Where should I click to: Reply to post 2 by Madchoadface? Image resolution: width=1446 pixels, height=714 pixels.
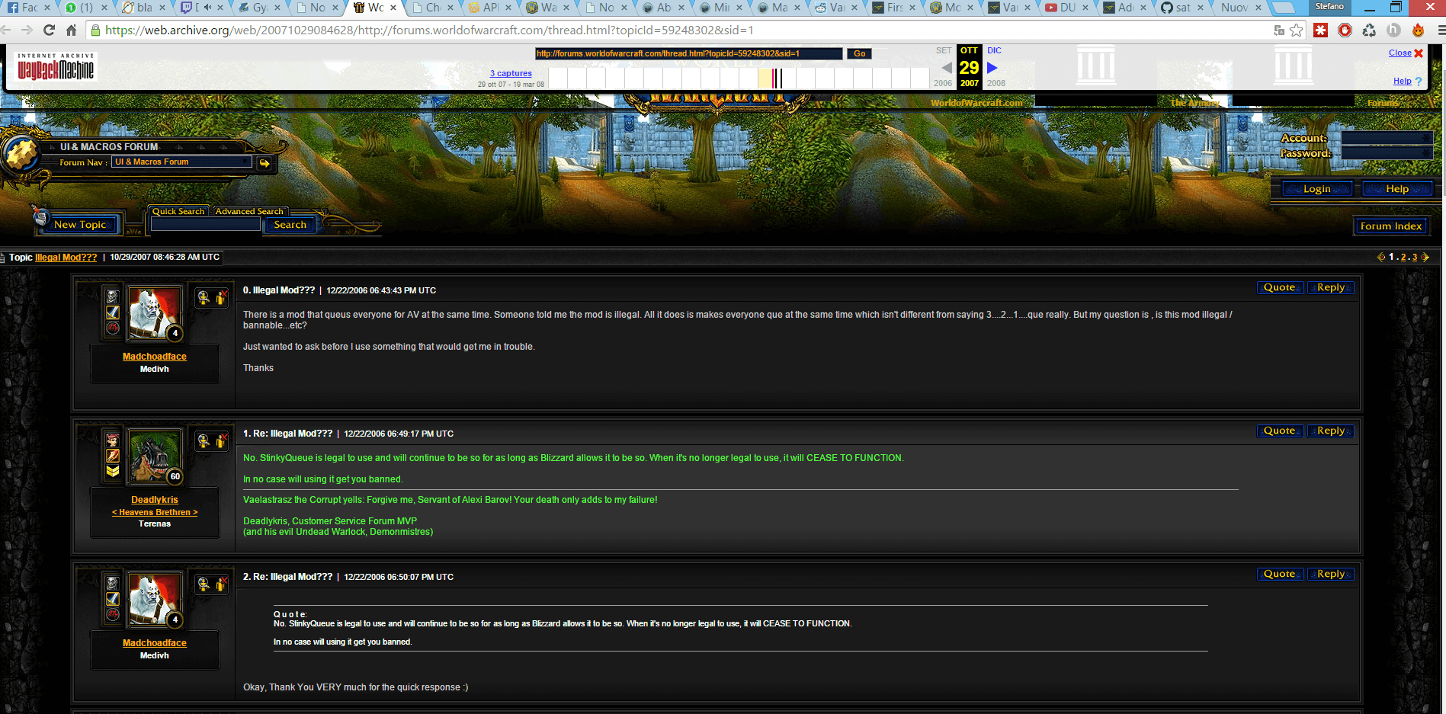1331,574
